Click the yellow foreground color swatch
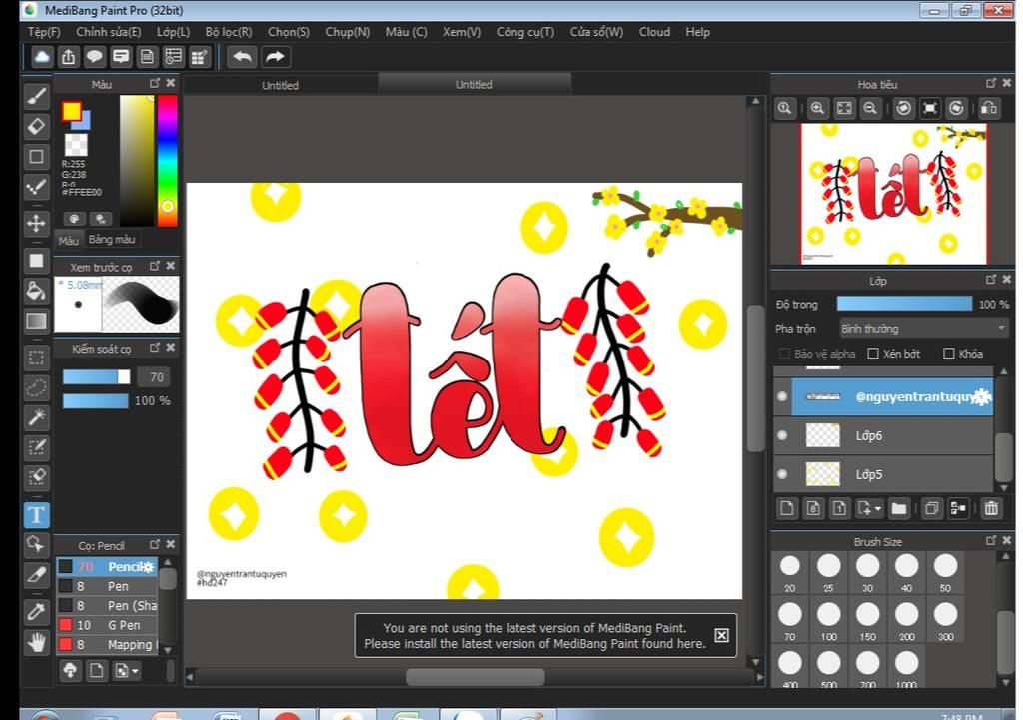The height and width of the screenshot is (720, 1023). tap(71, 111)
